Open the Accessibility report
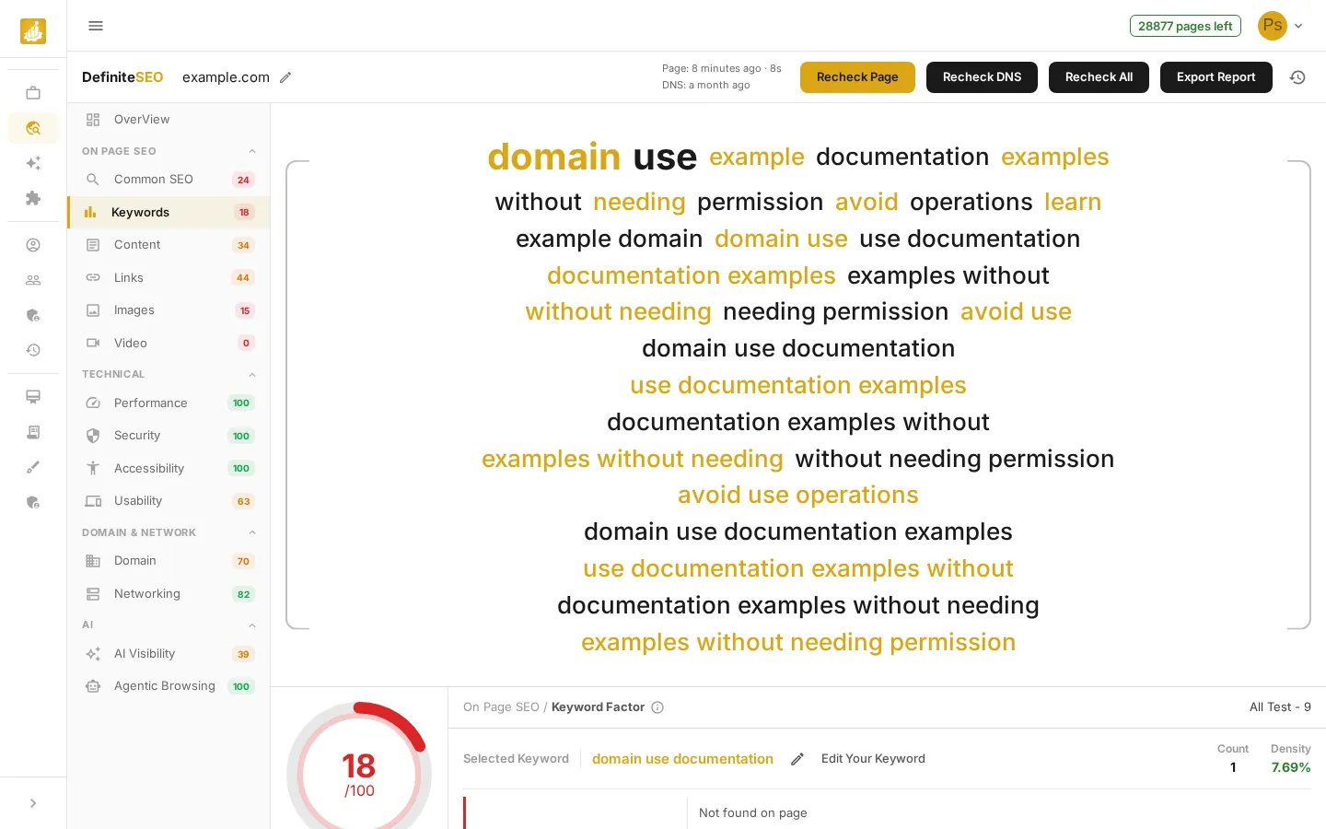Image resolution: width=1326 pixels, height=829 pixels. (169, 468)
